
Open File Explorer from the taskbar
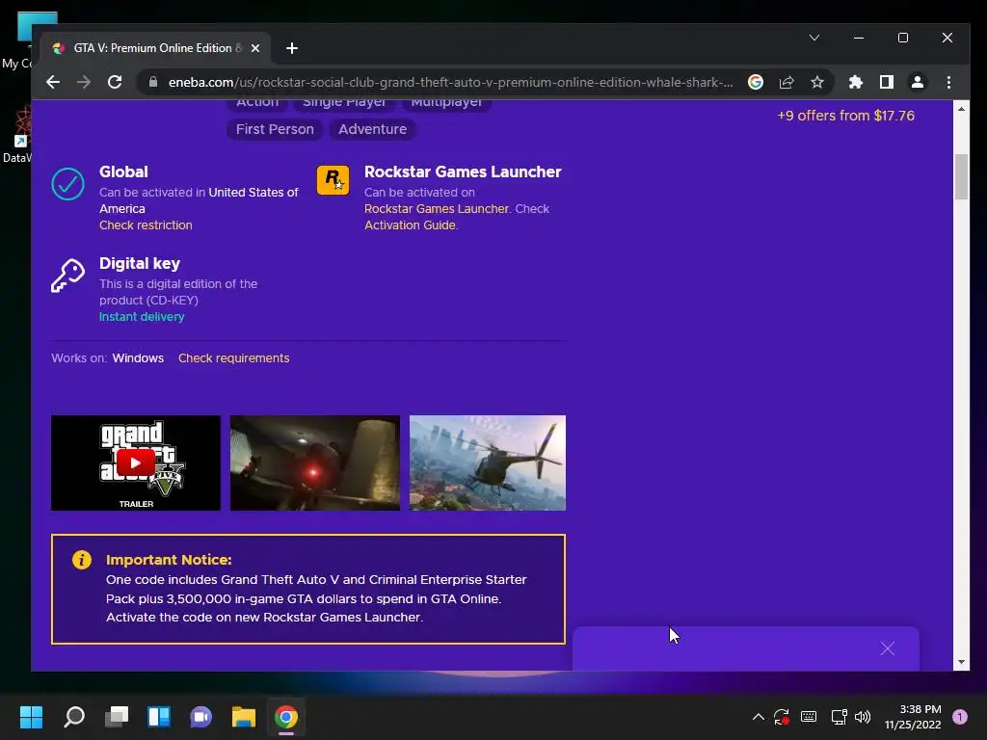point(244,717)
